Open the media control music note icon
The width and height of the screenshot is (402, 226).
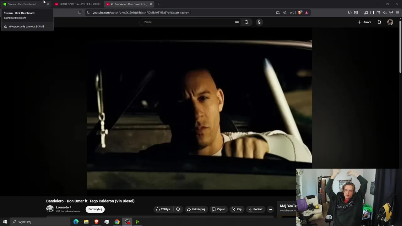(x=366, y=13)
